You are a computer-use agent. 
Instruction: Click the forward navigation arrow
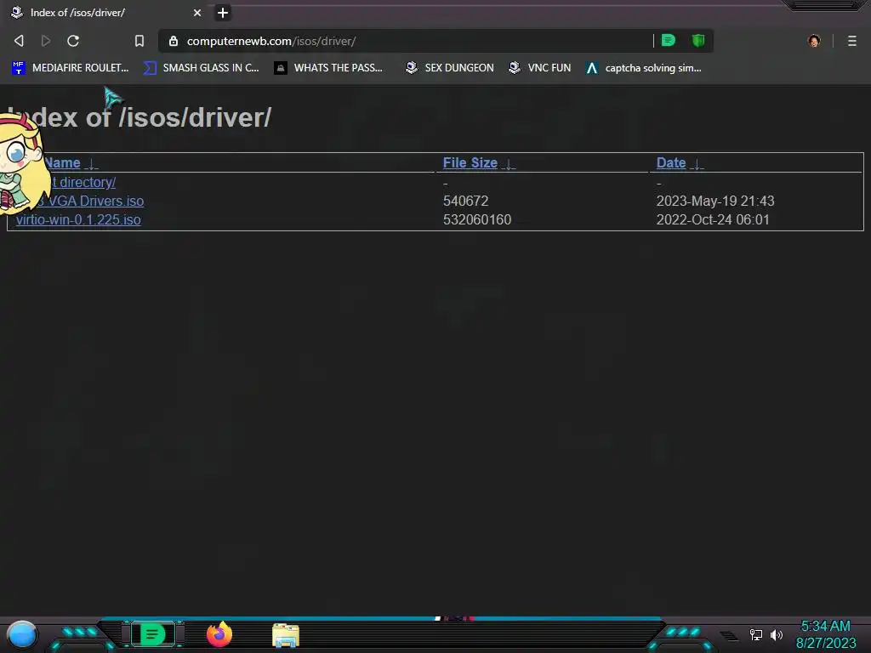pyautogui.click(x=46, y=41)
